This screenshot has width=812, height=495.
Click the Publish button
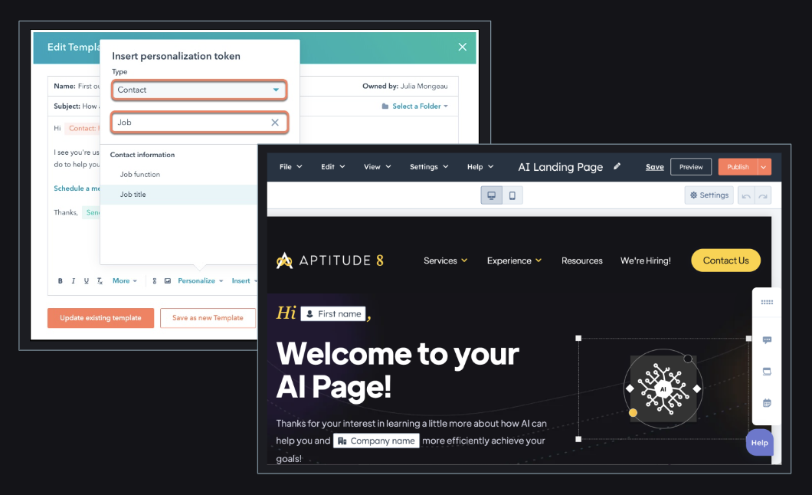click(738, 167)
